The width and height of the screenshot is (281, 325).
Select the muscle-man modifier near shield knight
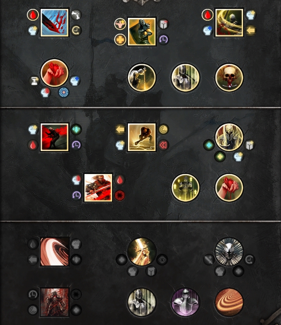120,24
